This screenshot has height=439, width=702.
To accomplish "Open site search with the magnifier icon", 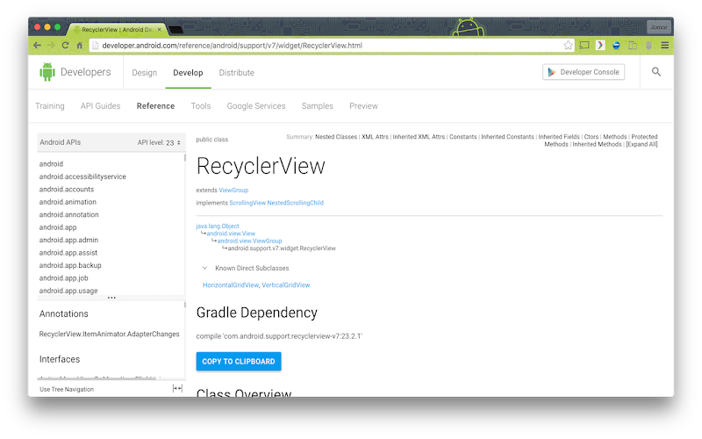I will [656, 72].
